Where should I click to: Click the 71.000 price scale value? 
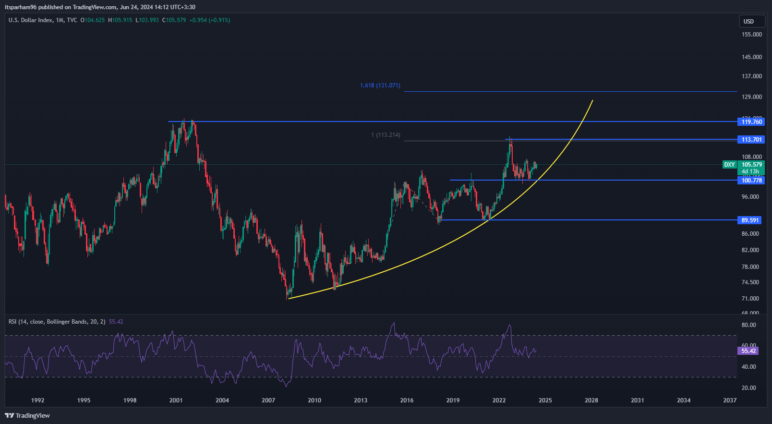coord(750,299)
